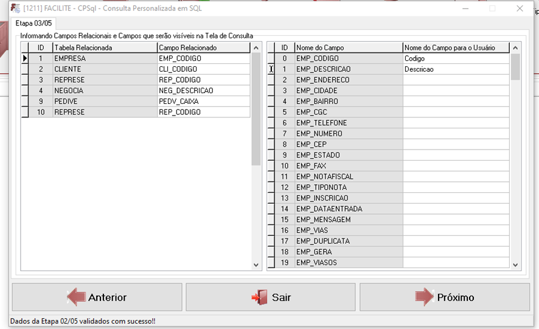The height and width of the screenshot is (329, 539).
Task: Click the Sair exit button
Action: [x=271, y=297]
